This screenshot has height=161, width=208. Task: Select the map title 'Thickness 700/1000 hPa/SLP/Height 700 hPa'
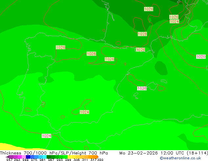point(54,153)
